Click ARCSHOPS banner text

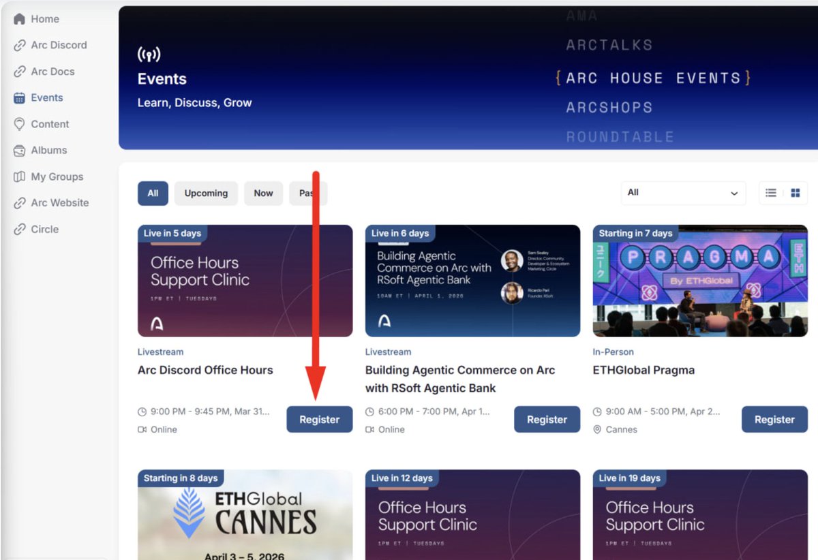(609, 108)
